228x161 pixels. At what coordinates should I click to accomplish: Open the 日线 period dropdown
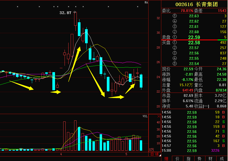click(x=154, y=154)
